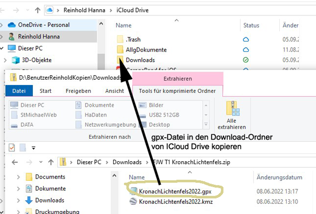Click the Extrahieren contextual tab header
This screenshot has width=316, height=214.
click(x=178, y=79)
